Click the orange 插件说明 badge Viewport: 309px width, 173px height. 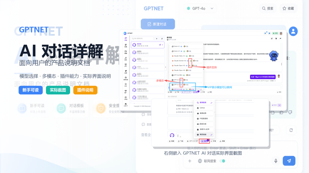click(85, 90)
